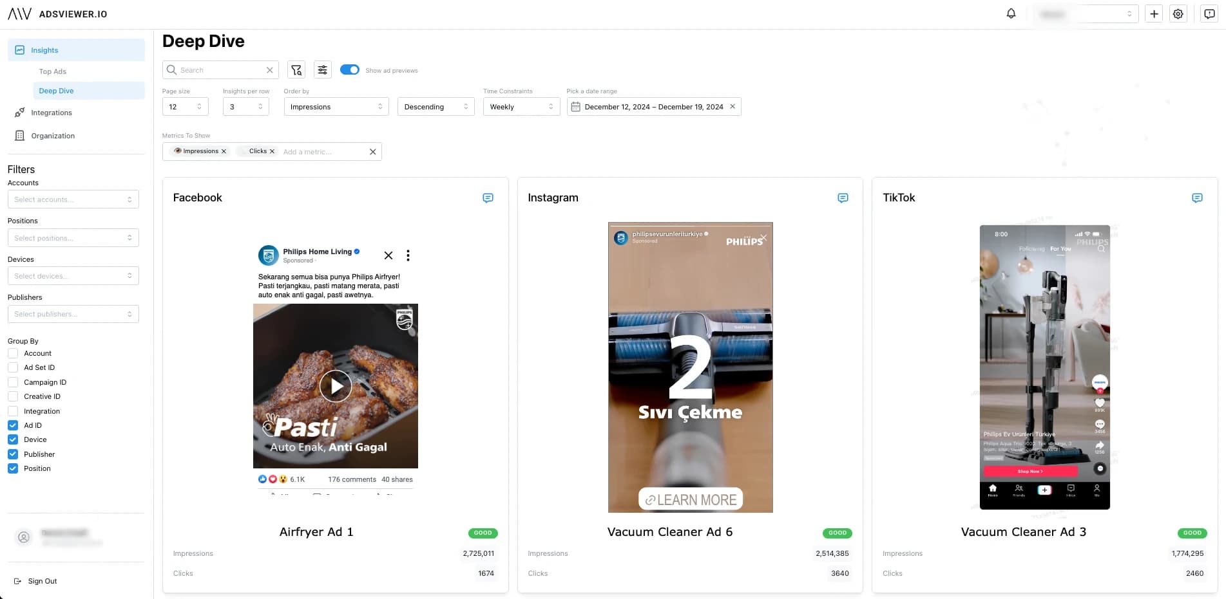The image size is (1226, 599).
Task: Open the Select accounts filter dropdown
Action: pos(73,199)
